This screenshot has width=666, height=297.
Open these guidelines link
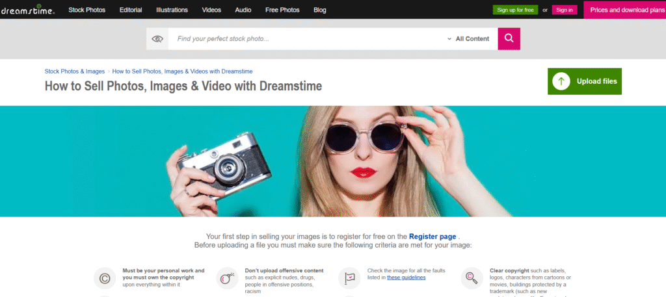tap(406, 278)
